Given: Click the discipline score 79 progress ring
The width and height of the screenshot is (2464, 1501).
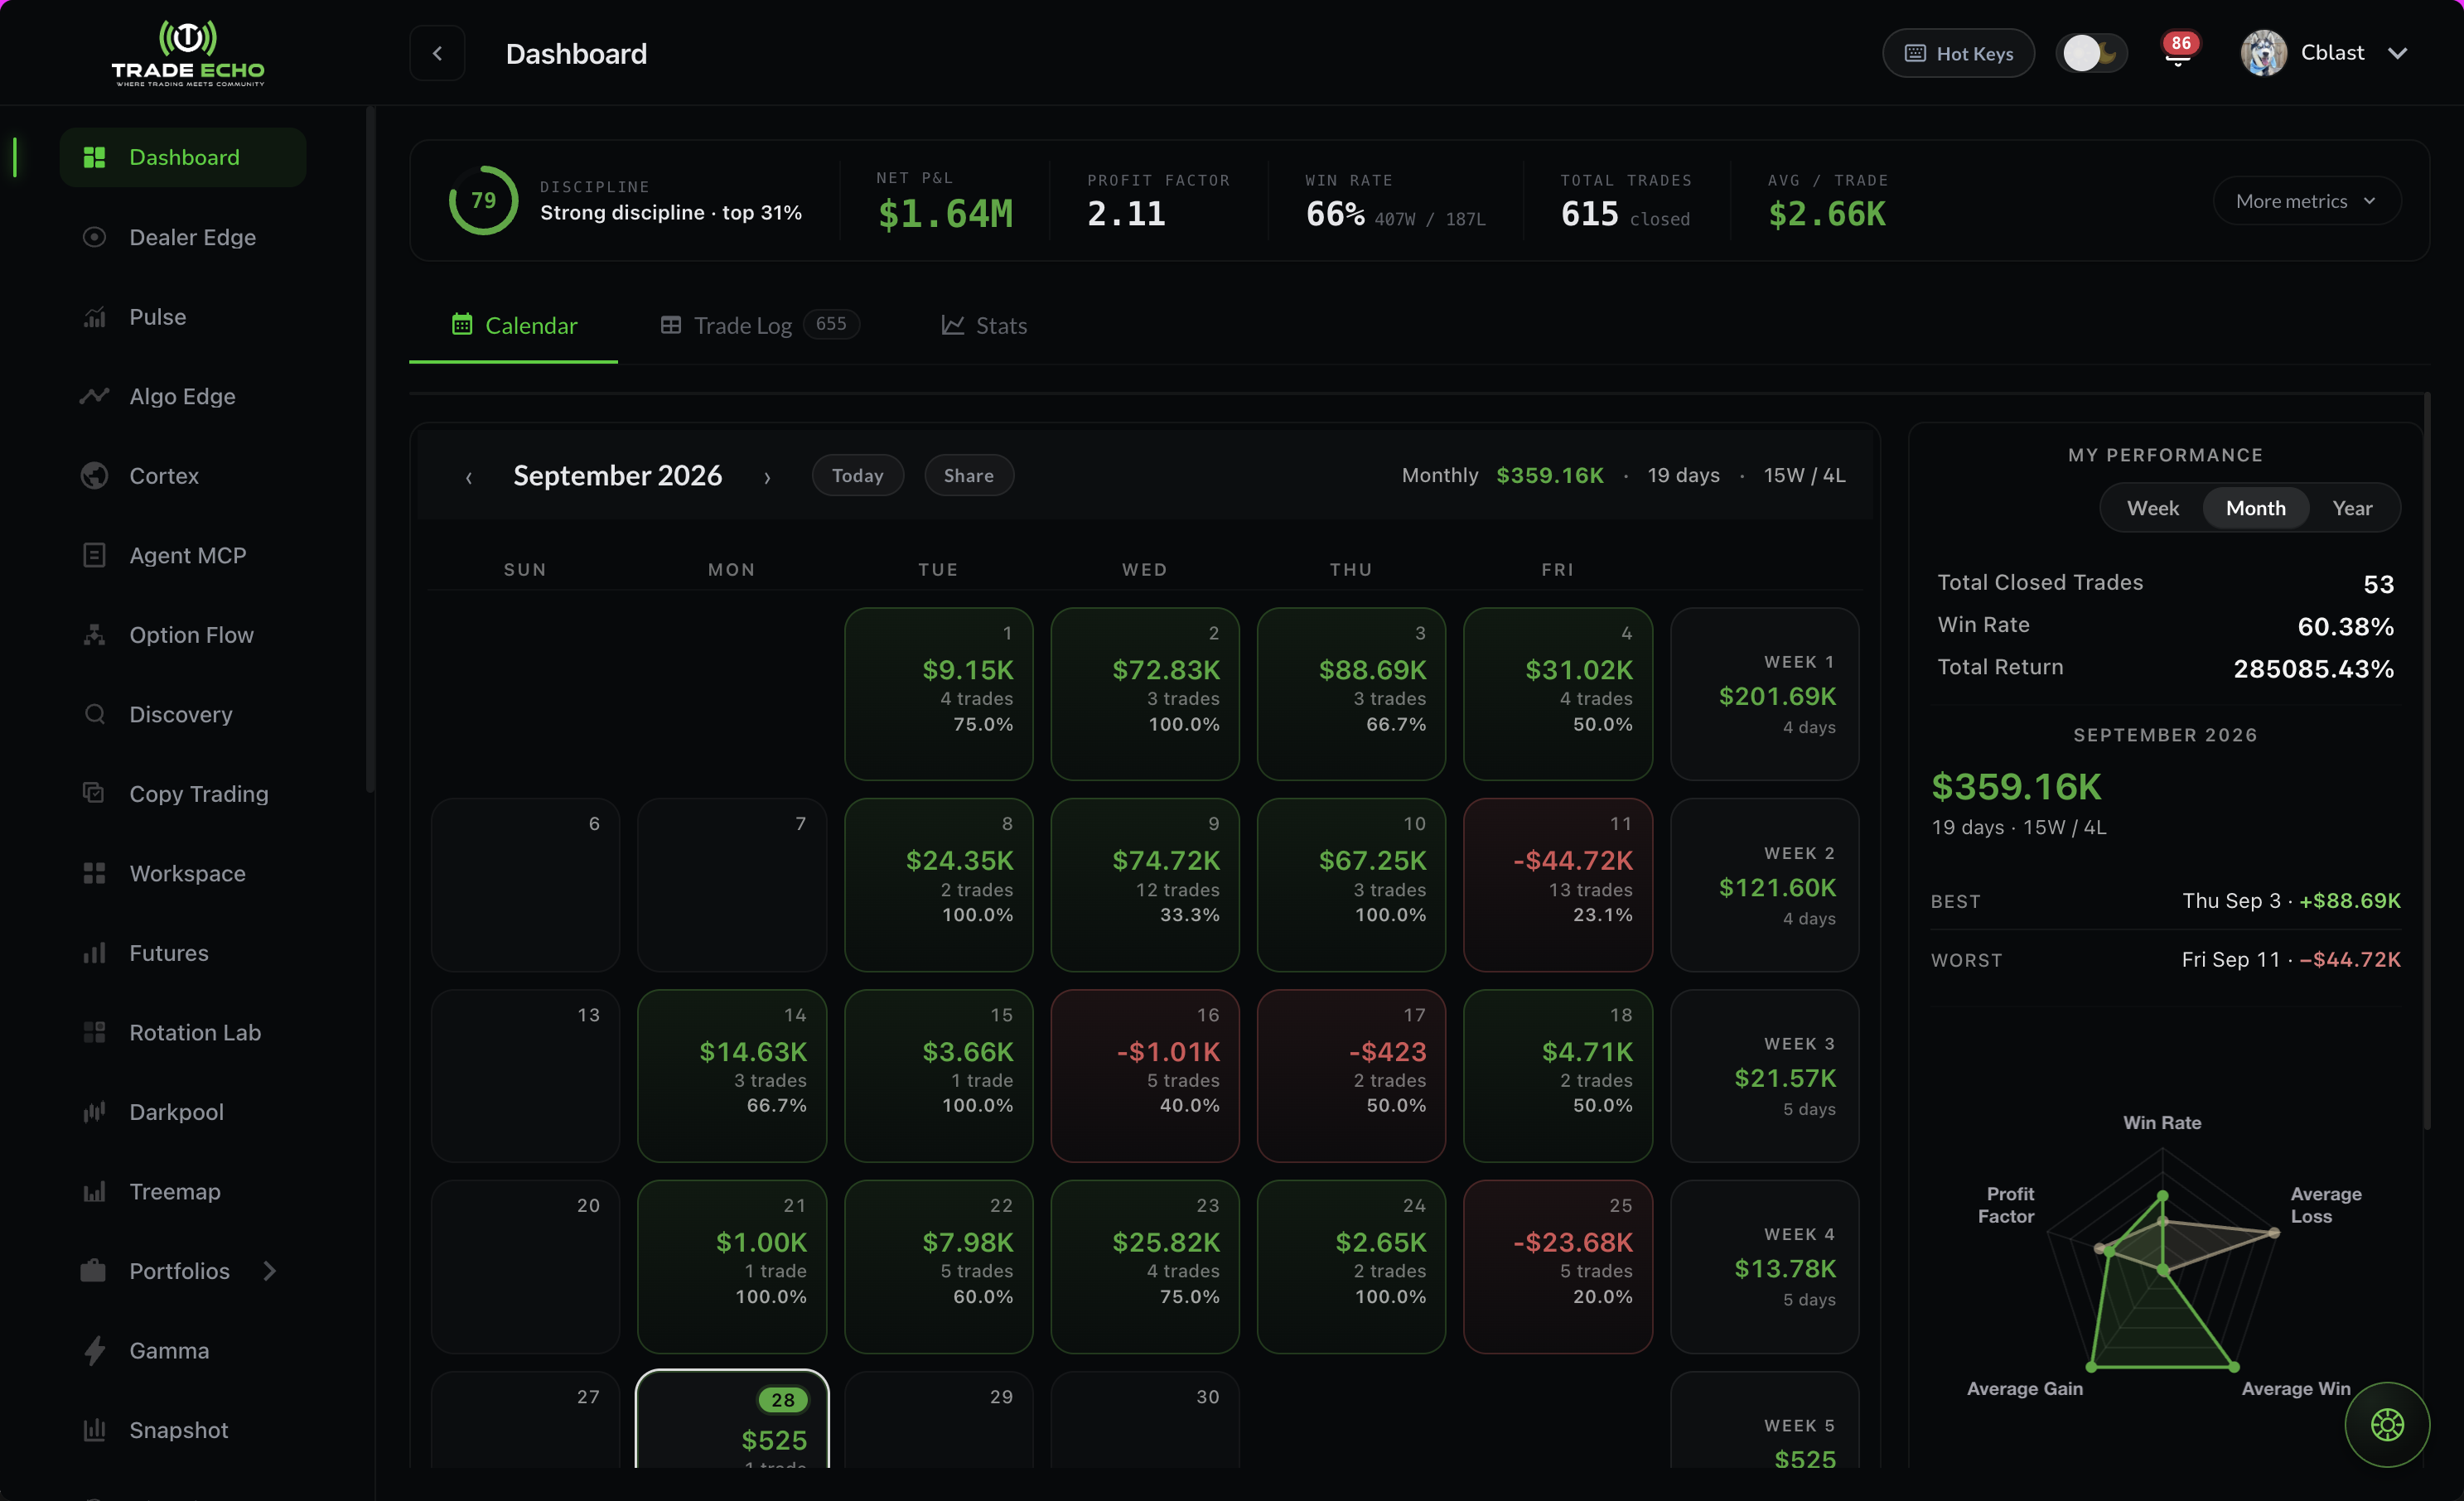Looking at the screenshot, I should click(483, 200).
